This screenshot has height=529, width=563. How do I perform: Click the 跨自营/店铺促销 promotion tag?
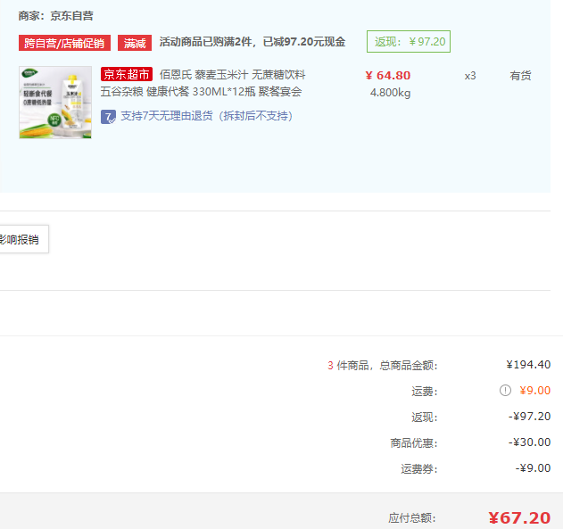64,43
